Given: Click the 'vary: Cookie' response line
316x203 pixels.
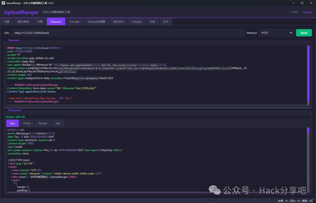Looking at the screenshot, I should (15, 147).
